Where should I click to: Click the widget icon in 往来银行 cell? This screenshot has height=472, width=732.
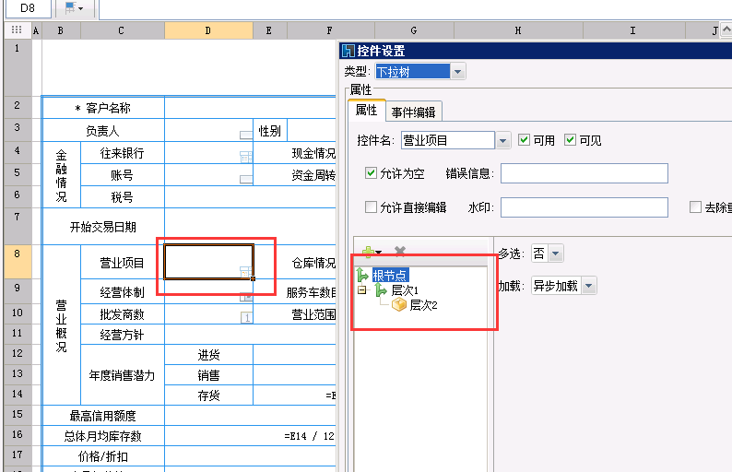[246, 157]
